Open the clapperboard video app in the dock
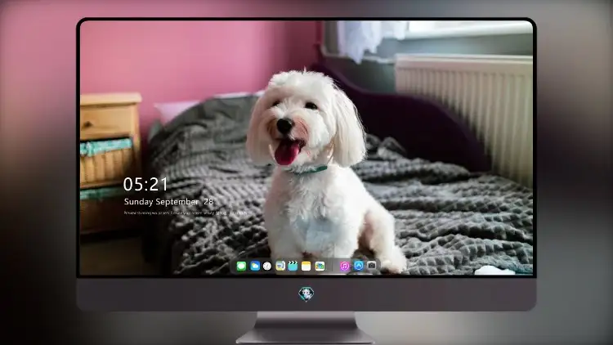The height and width of the screenshot is (345, 613). (293, 266)
